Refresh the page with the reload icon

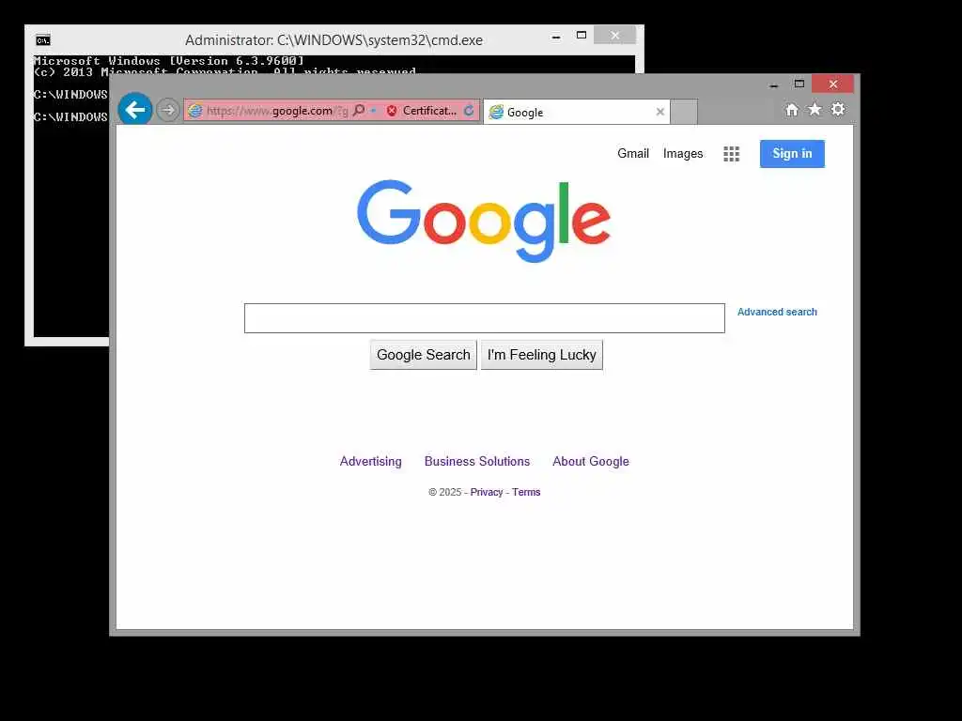coord(469,111)
